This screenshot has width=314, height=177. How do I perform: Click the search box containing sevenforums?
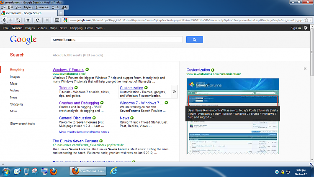click(x=116, y=40)
